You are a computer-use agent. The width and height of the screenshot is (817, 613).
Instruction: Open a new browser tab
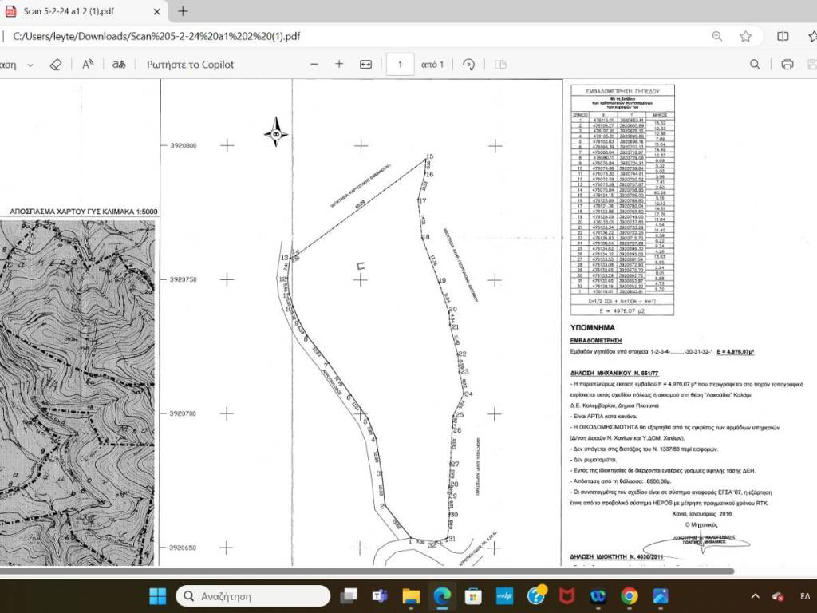(x=183, y=11)
